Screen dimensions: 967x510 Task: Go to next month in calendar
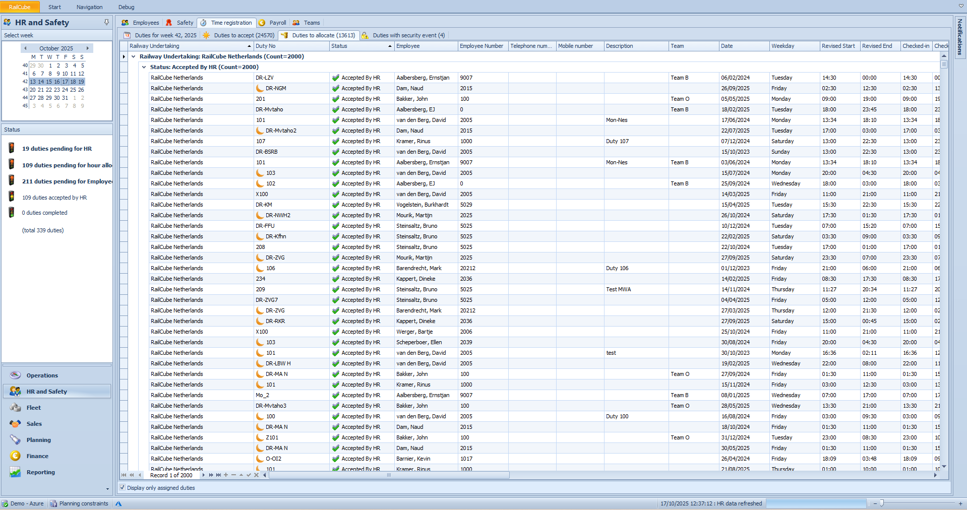[x=88, y=48]
